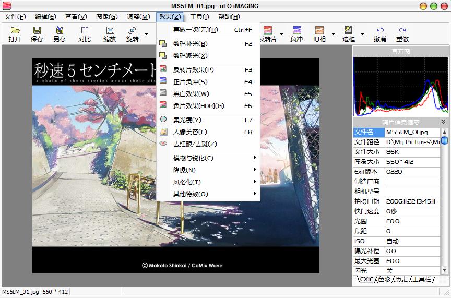Expand the 反转片 dropdown arrow

[281, 34]
